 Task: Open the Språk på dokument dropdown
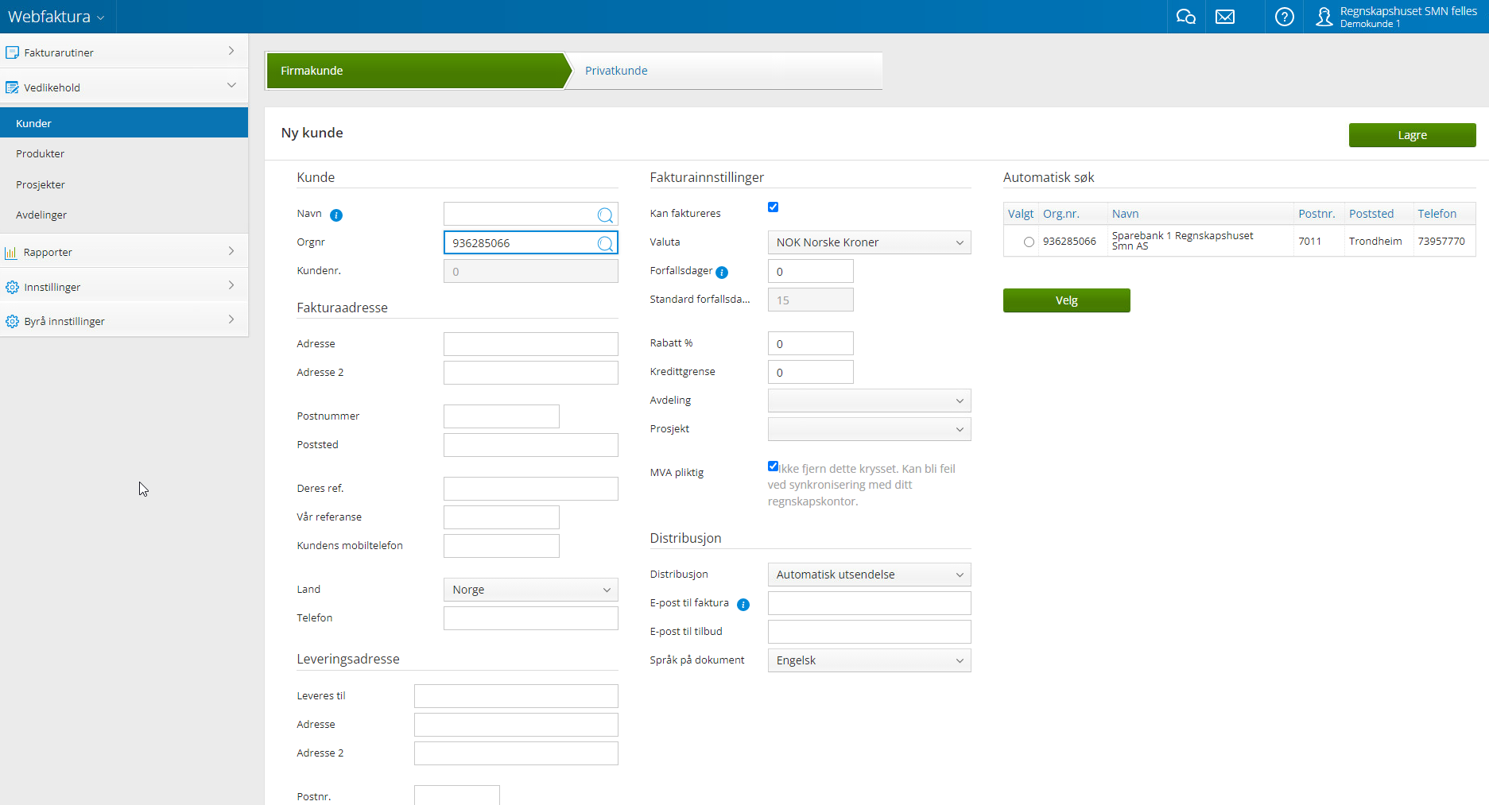pyautogui.click(x=869, y=660)
